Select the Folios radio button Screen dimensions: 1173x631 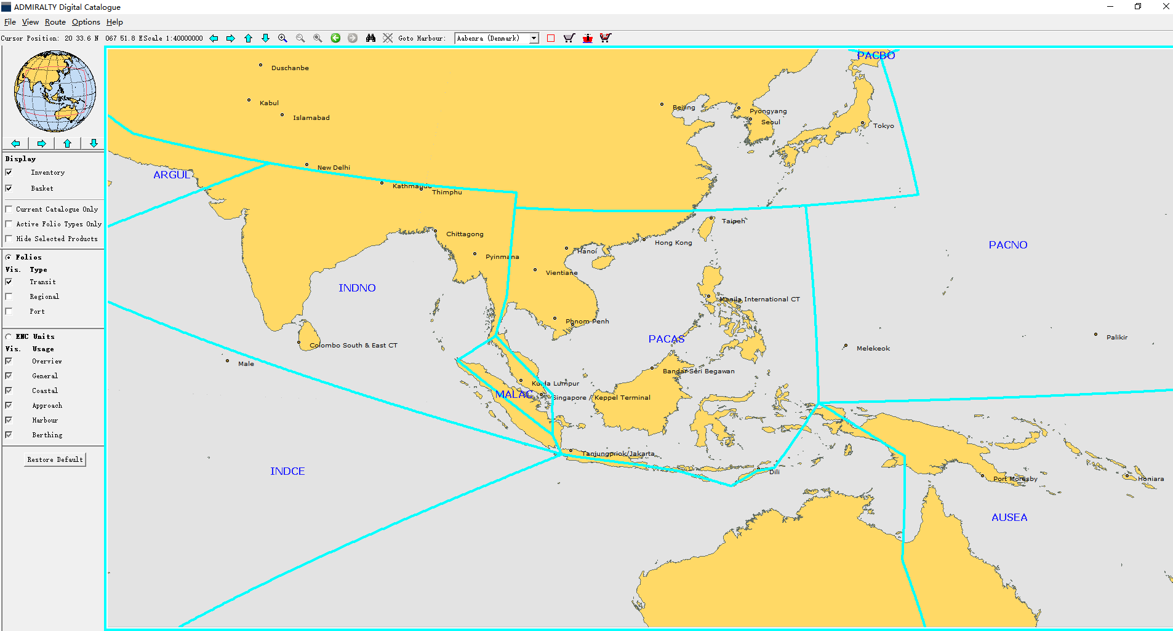pos(9,257)
